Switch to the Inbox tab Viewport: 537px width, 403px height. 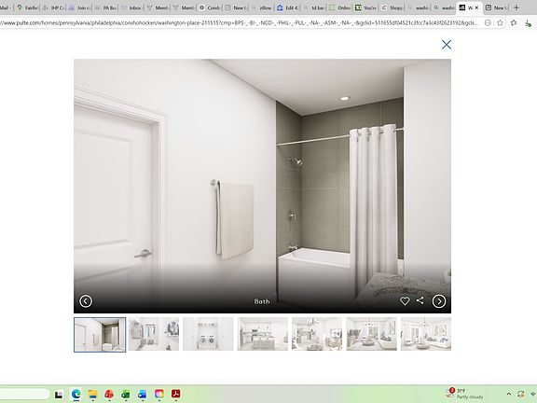coord(131,7)
